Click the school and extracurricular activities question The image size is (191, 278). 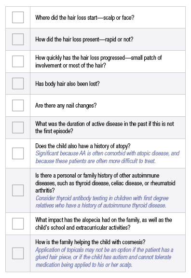click(104, 223)
